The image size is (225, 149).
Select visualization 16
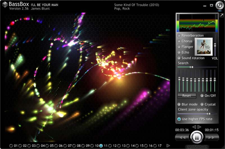[x=146, y=146]
